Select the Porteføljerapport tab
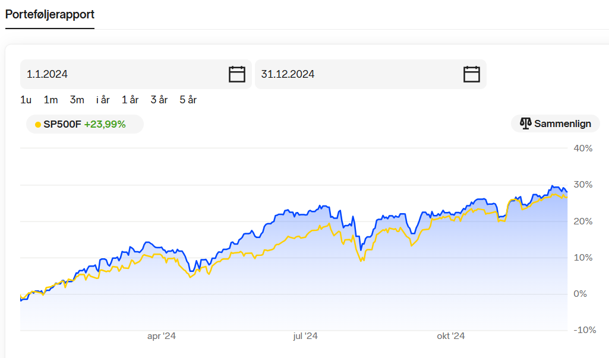The image size is (609, 358). click(50, 15)
